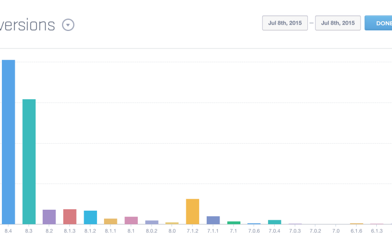Click the lavender 8.0.2 bar
Image resolution: width=392 pixels, height=242 pixels.
(152, 222)
